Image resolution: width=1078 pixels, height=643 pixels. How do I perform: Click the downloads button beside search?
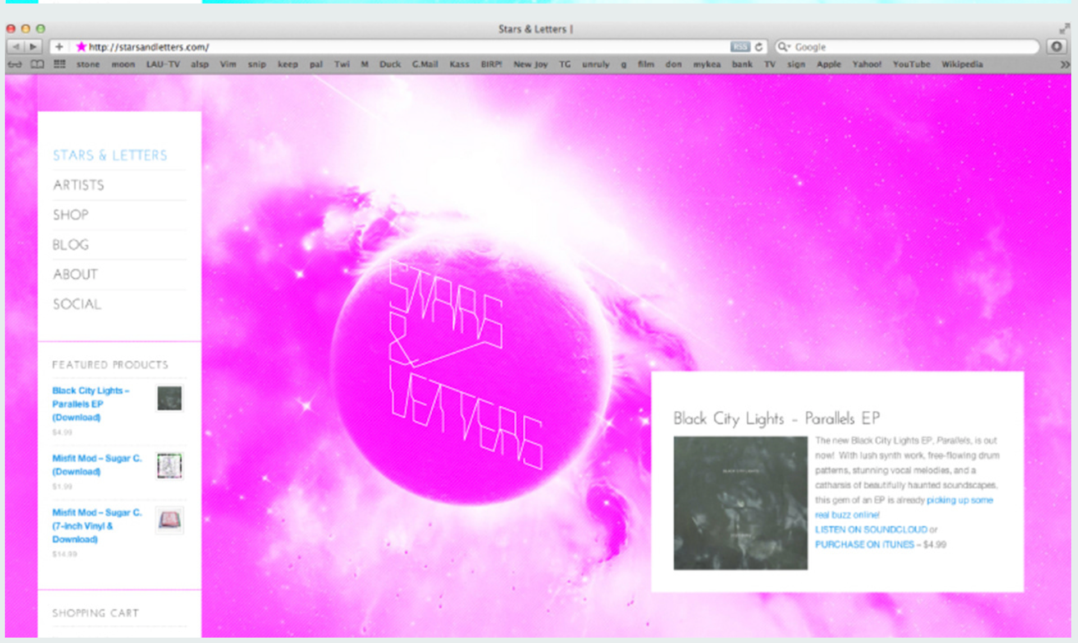click(1056, 47)
